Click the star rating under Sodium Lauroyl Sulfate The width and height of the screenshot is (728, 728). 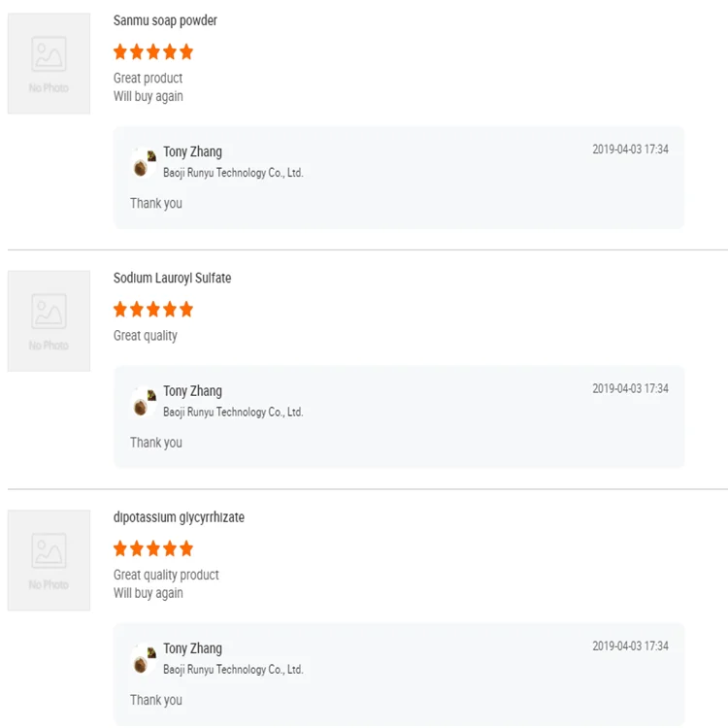(153, 310)
